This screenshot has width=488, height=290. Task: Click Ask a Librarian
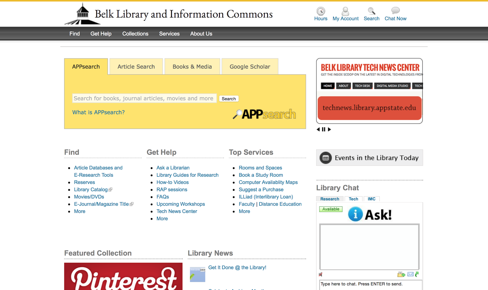(173, 168)
